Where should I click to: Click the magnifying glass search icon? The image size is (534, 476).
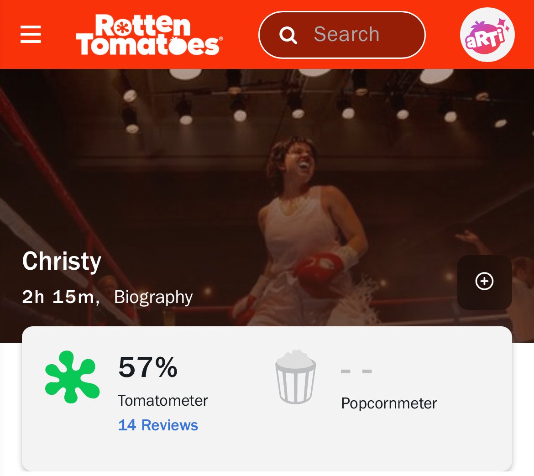click(288, 35)
